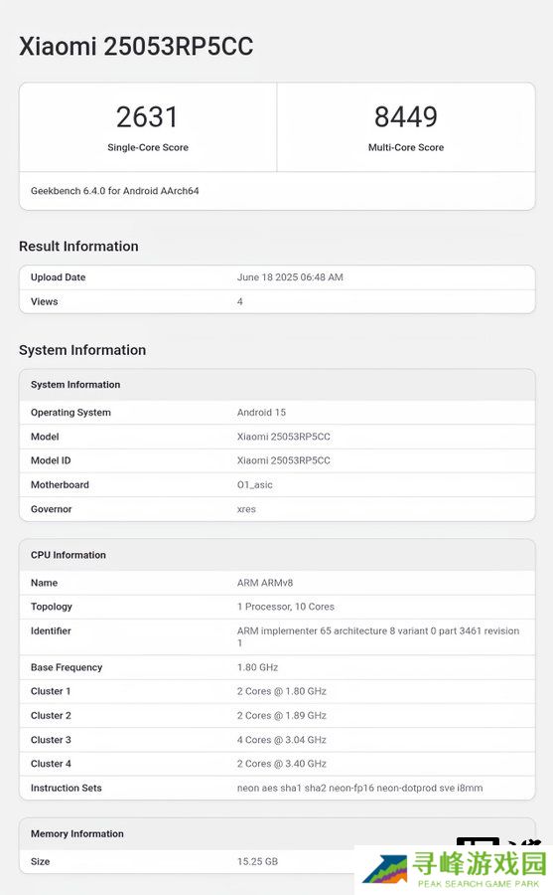
Task: Click the Governor label
Action: tap(52, 509)
